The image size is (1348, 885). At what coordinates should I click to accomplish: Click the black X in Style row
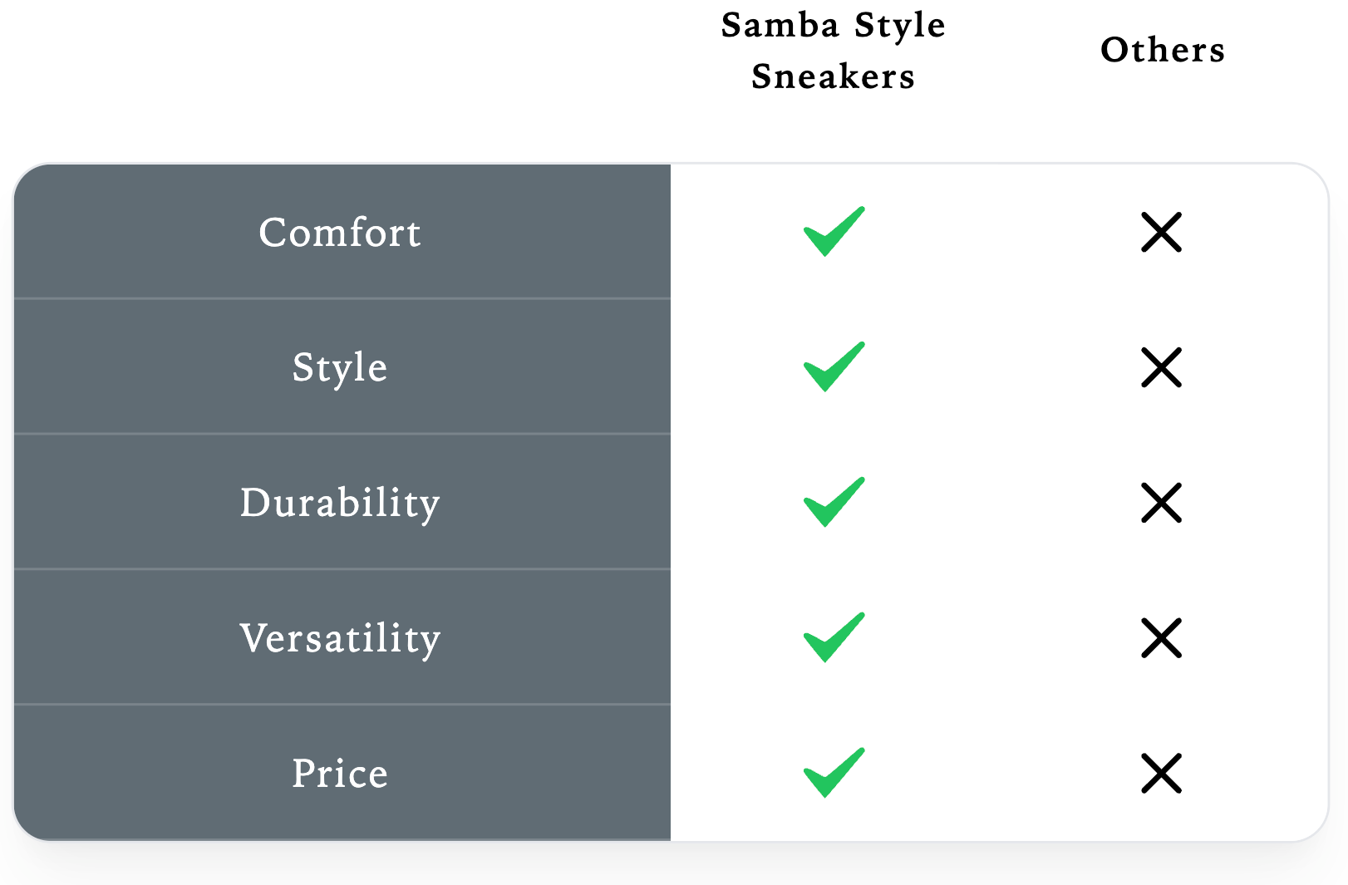coord(1162,367)
